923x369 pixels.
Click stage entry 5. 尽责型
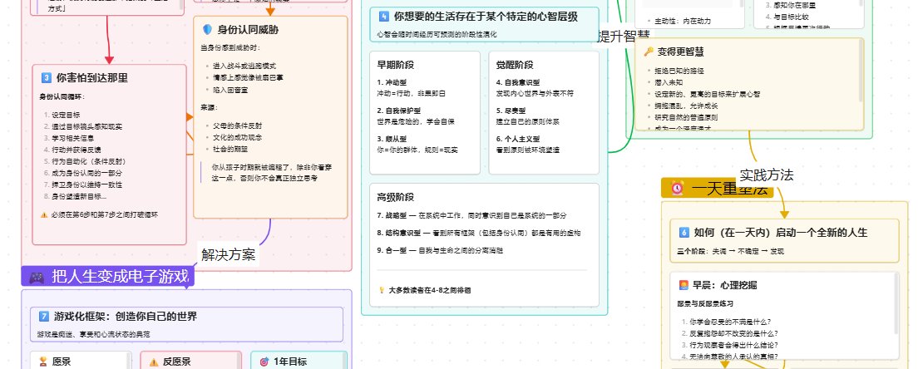pyautogui.click(x=511, y=111)
